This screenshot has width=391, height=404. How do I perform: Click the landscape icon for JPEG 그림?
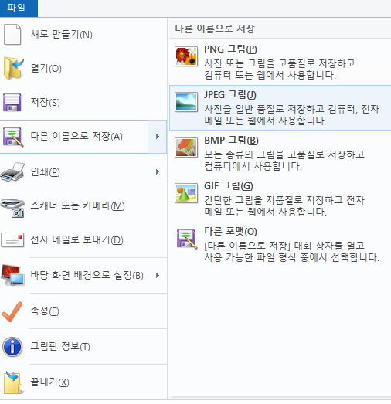(x=186, y=102)
